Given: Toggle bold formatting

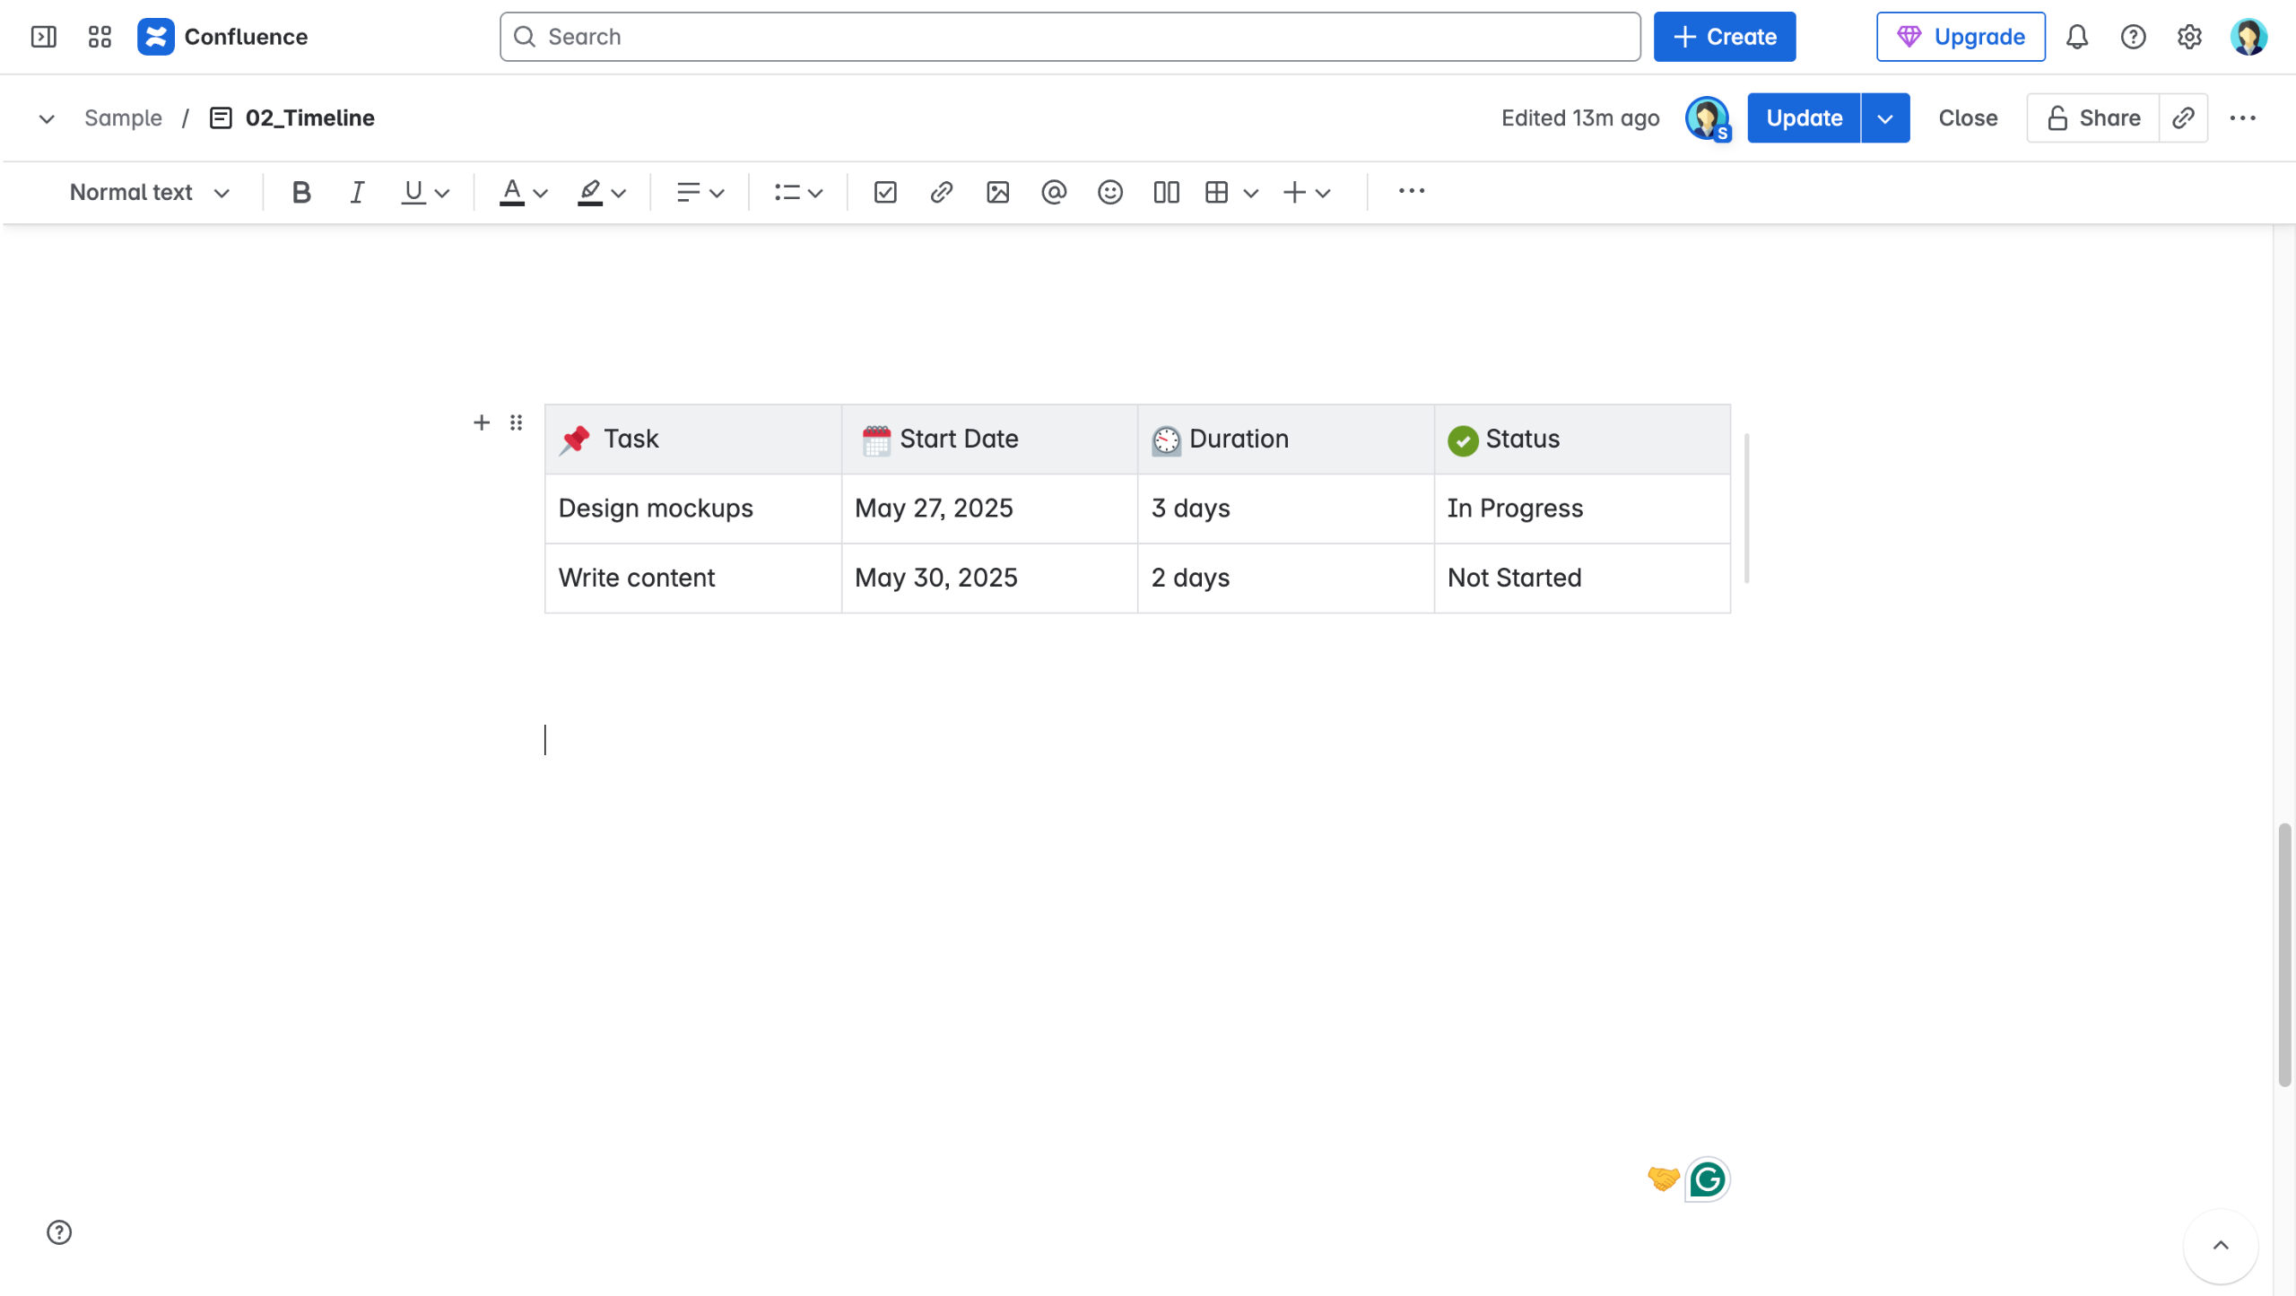Looking at the screenshot, I should click(x=301, y=192).
